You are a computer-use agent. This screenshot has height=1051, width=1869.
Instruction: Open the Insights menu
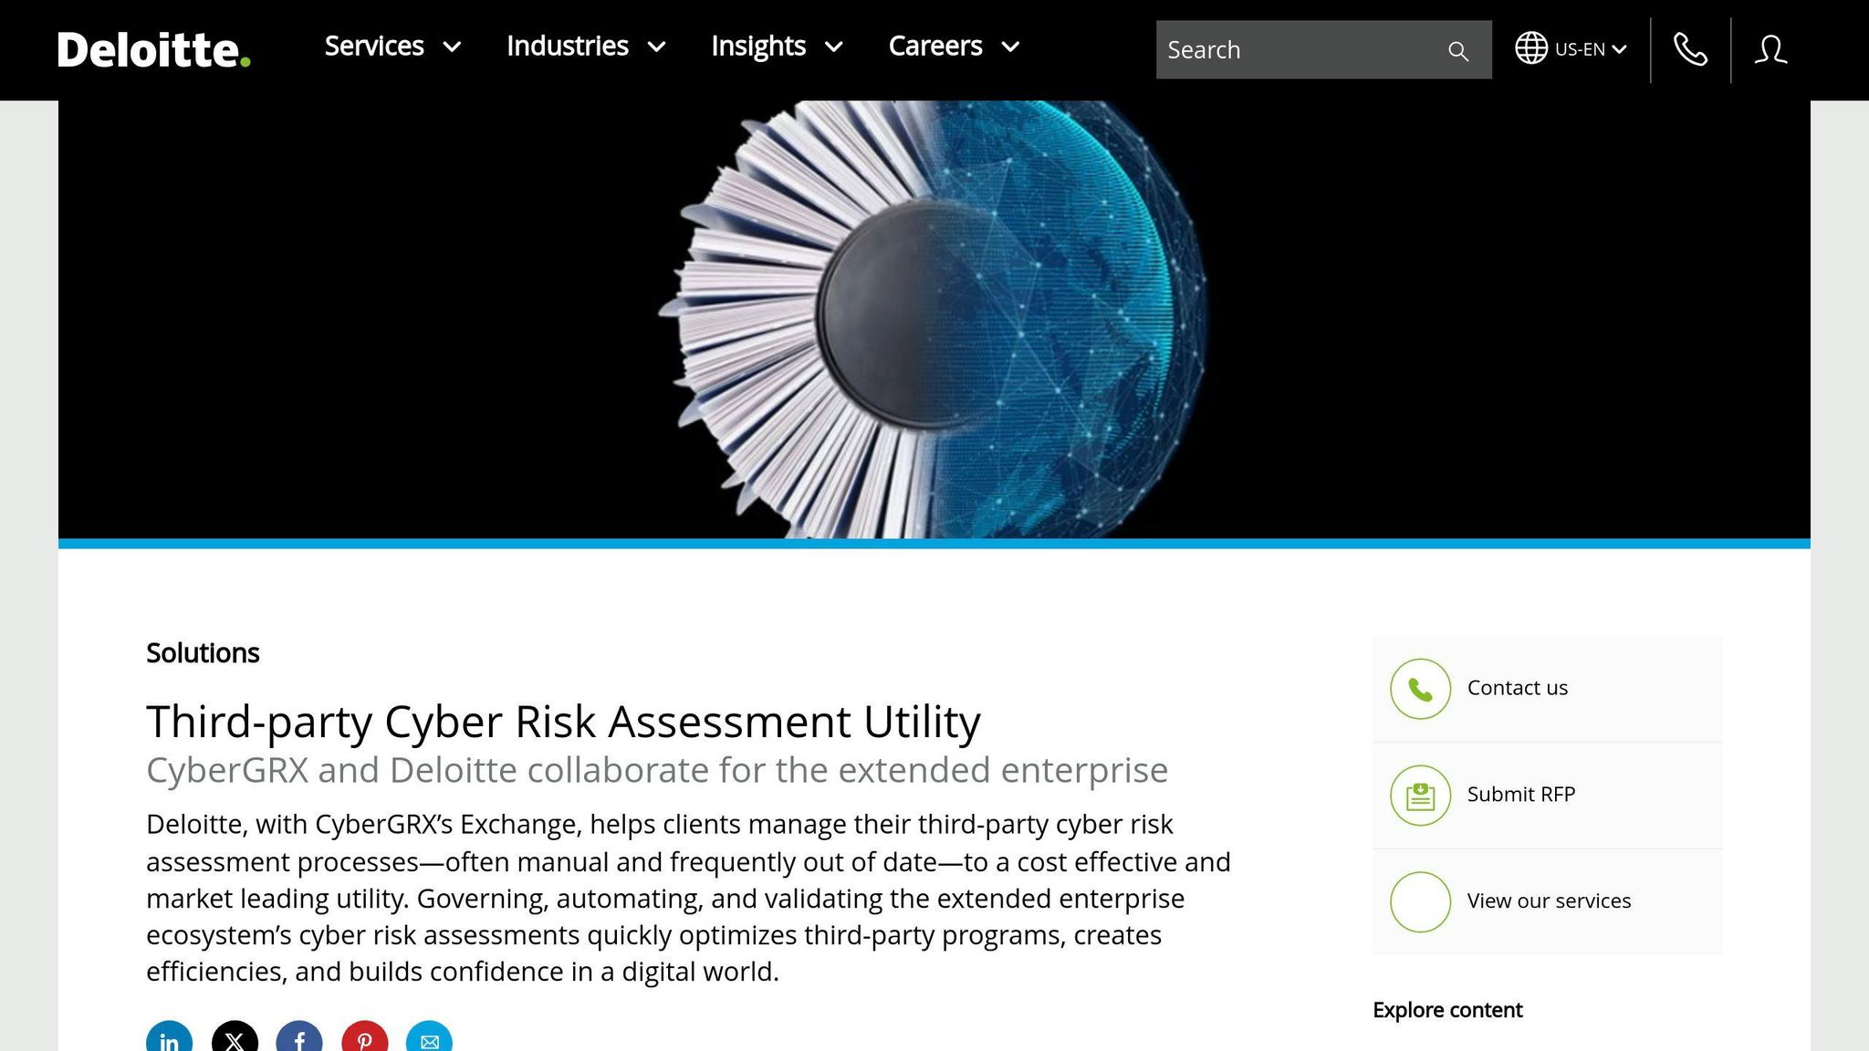click(758, 47)
